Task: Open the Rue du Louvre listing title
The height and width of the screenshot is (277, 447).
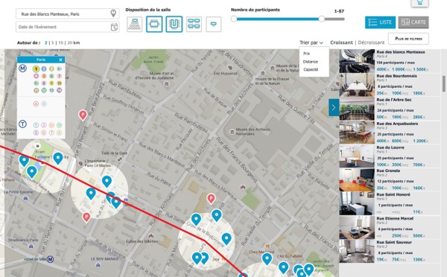Action: [390, 147]
